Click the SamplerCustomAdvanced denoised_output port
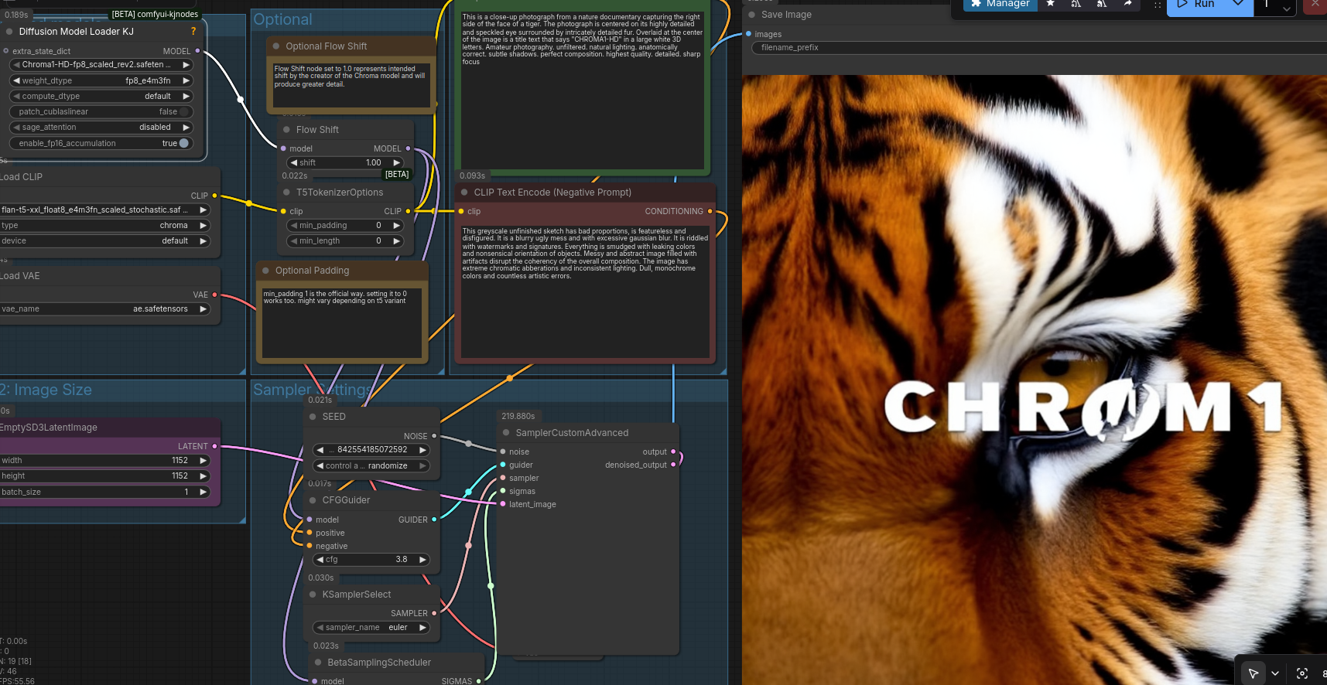Image resolution: width=1327 pixels, height=685 pixels. tap(673, 465)
